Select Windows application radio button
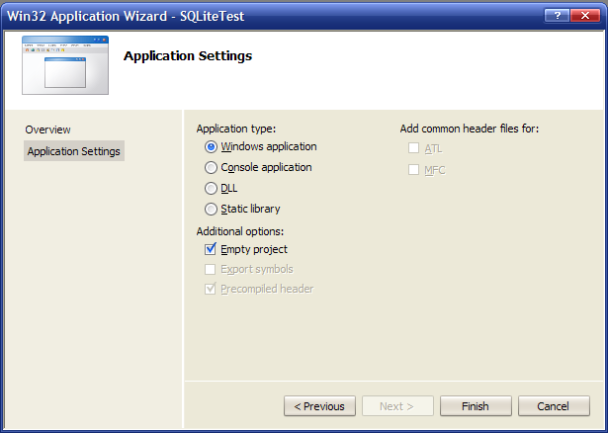The height and width of the screenshot is (433, 608). tap(211, 147)
